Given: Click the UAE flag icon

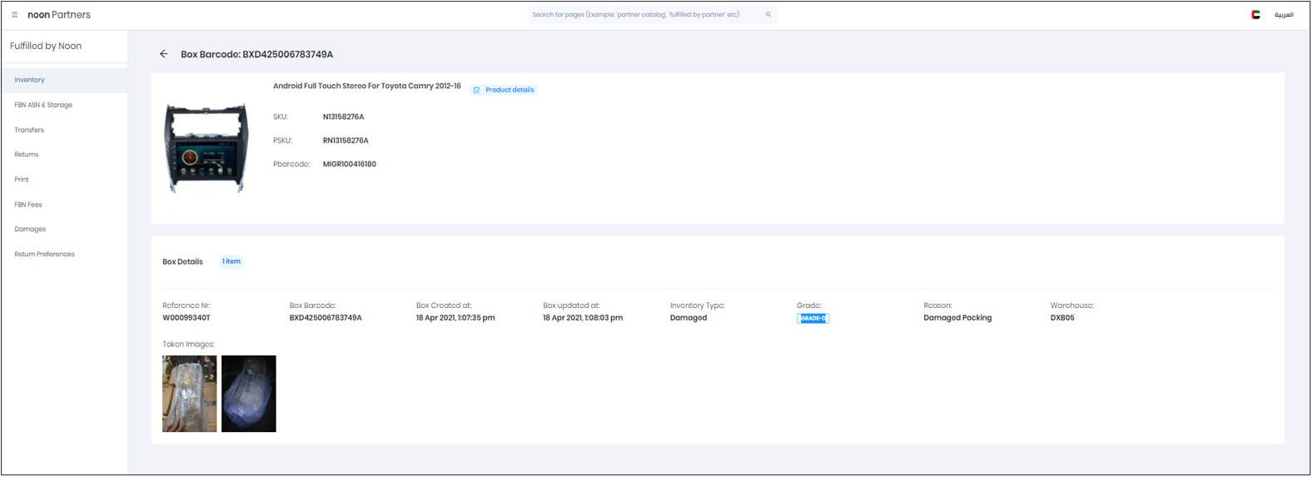Looking at the screenshot, I should click(1256, 15).
